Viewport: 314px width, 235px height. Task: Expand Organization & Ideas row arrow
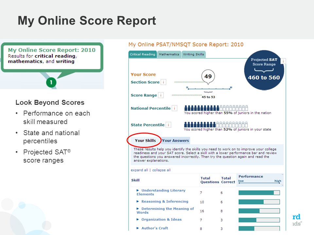click(138, 219)
